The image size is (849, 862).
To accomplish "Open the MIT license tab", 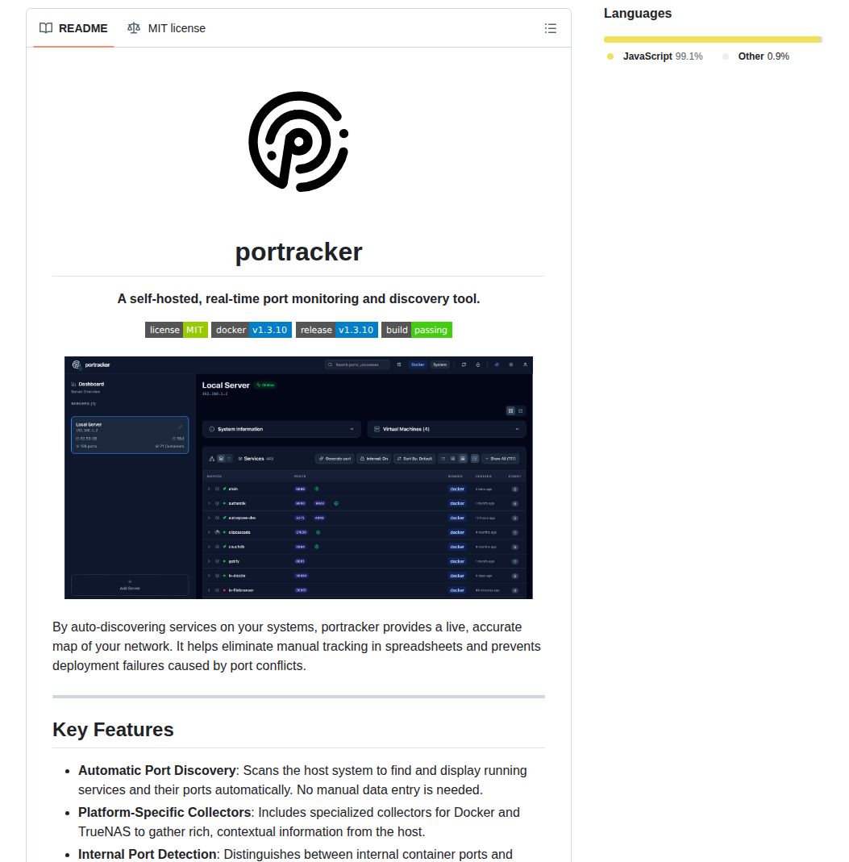I will [x=166, y=28].
